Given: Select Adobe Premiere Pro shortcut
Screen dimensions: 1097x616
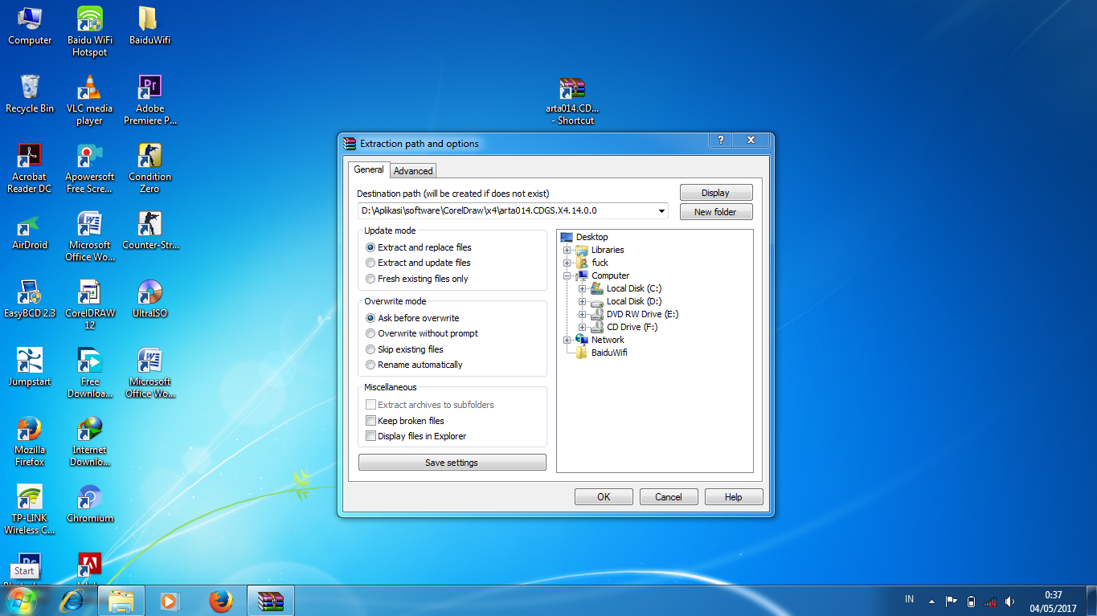Looking at the screenshot, I should [x=149, y=100].
